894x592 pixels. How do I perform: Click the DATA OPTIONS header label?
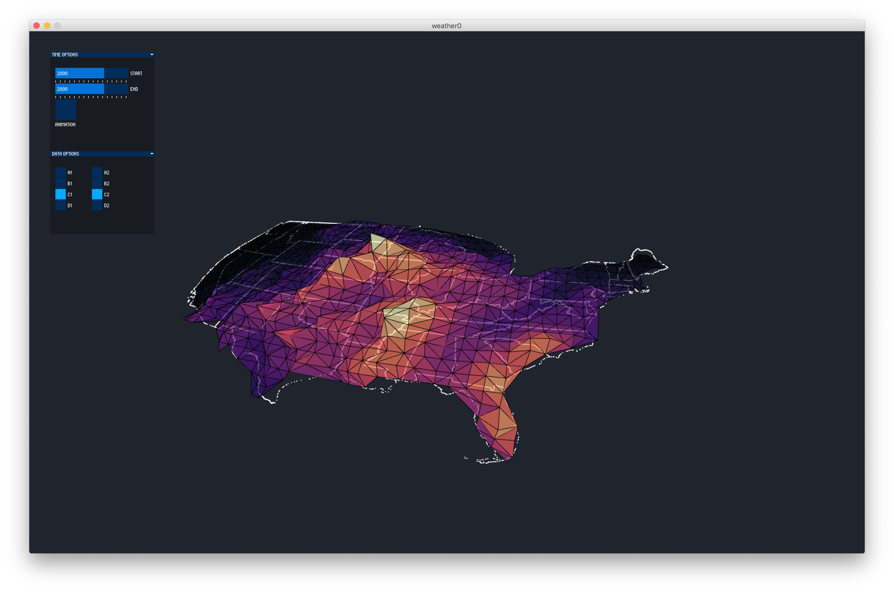click(x=65, y=154)
